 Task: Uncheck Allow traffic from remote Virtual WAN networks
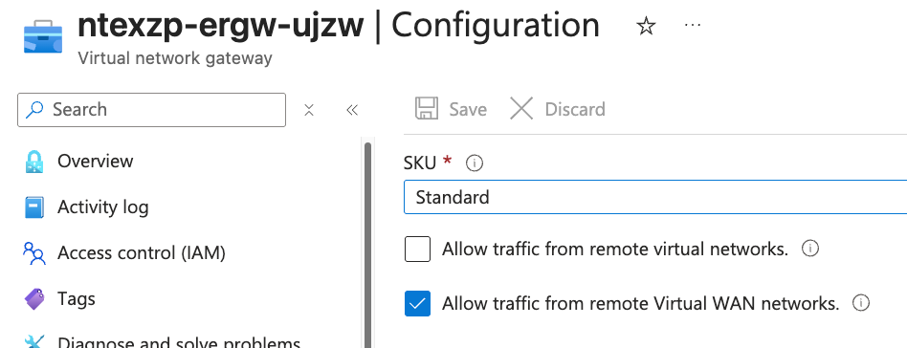click(x=418, y=303)
